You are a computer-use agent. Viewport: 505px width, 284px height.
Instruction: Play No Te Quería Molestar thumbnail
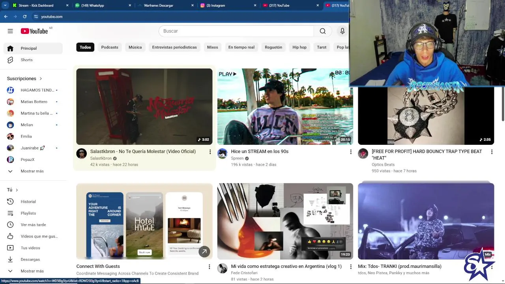click(144, 106)
